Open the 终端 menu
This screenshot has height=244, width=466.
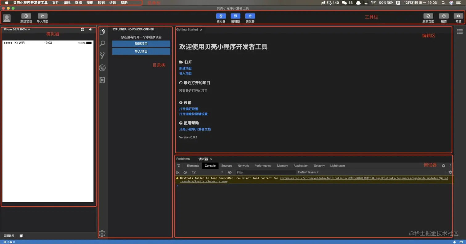tap(112, 2)
